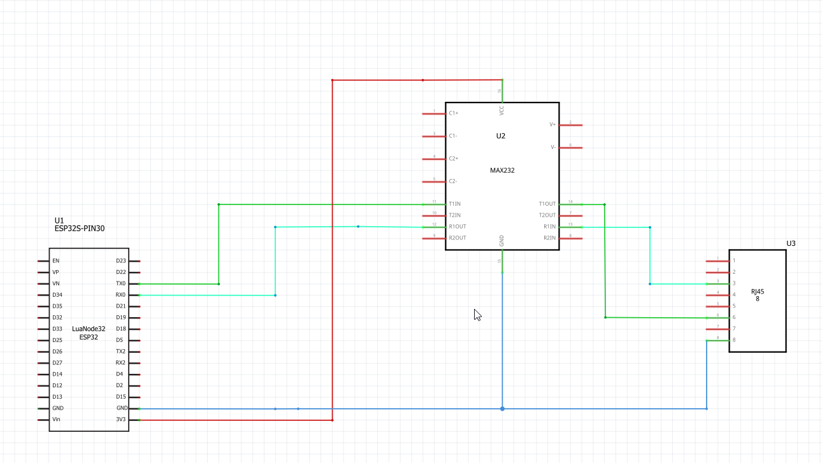Image resolution: width=822 pixels, height=463 pixels.
Task: Select the cyan wire connected to RX0
Action: coord(274,261)
